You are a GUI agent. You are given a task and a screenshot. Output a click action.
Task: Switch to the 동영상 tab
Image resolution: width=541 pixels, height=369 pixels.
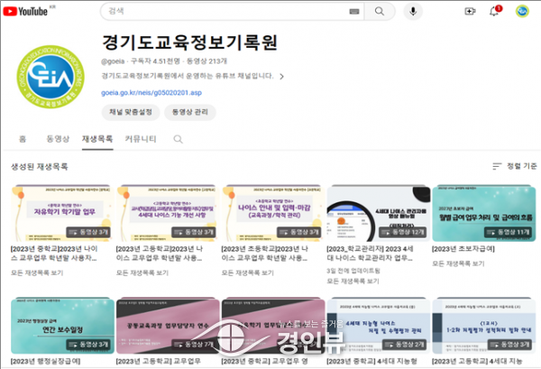(x=58, y=139)
